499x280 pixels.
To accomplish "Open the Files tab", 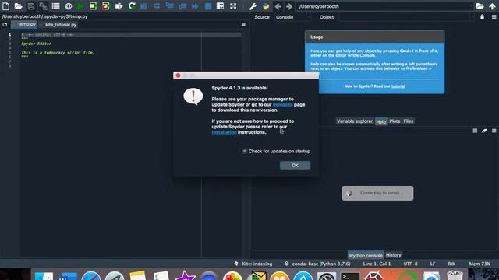I will [409, 121].
